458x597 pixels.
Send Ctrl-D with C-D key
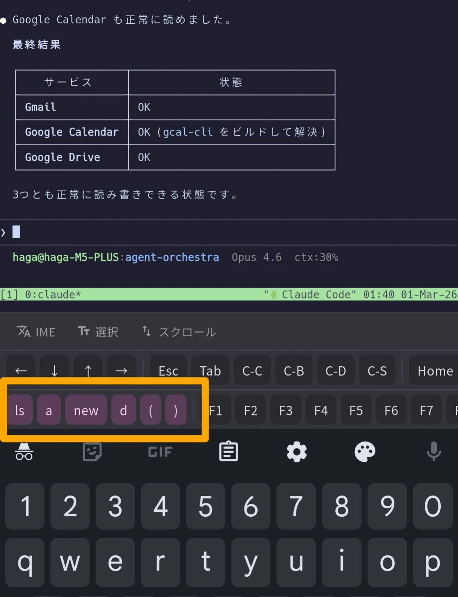[x=335, y=371]
